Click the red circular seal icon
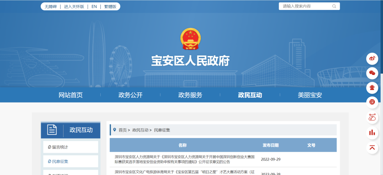383x175 pixels. [x=372, y=103]
